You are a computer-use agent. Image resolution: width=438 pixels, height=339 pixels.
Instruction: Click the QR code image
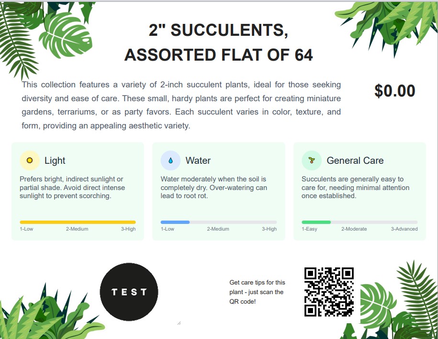click(329, 292)
